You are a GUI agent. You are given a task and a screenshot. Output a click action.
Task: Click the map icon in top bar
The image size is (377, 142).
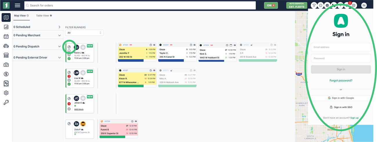click(354, 5)
